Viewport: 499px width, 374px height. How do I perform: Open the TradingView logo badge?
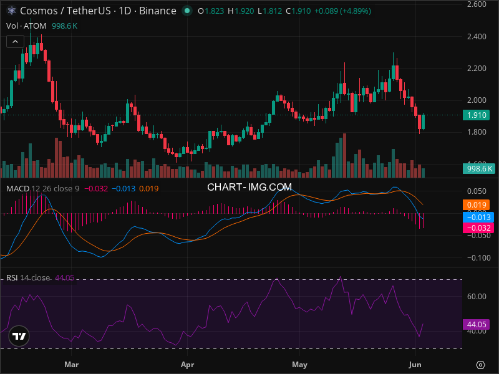pos(19,336)
